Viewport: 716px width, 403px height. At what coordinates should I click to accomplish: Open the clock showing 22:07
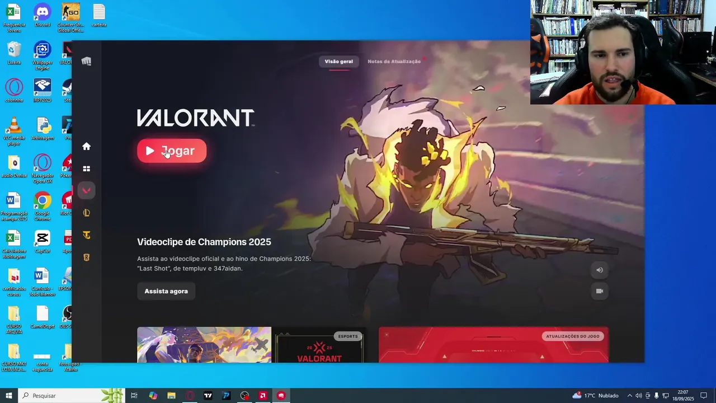[682, 396]
